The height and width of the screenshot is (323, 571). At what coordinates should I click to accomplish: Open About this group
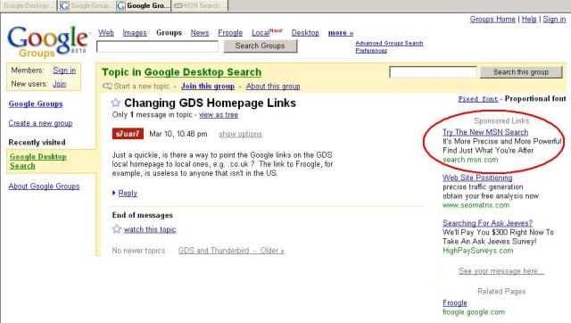click(x=273, y=87)
